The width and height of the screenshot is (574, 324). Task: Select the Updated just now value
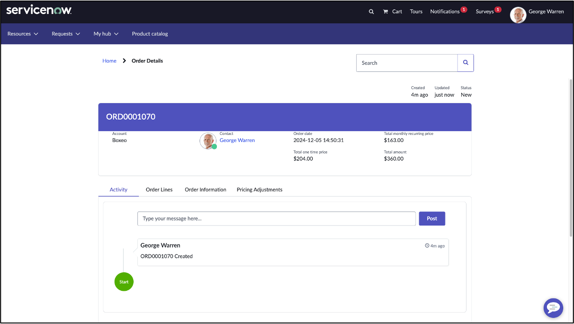click(444, 95)
